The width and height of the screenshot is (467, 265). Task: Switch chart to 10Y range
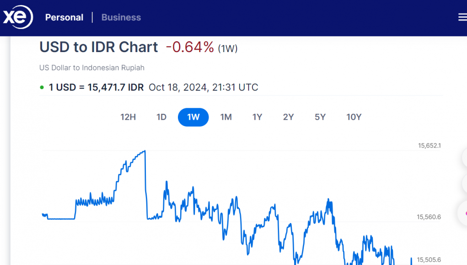pyautogui.click(x=354, y=117)
